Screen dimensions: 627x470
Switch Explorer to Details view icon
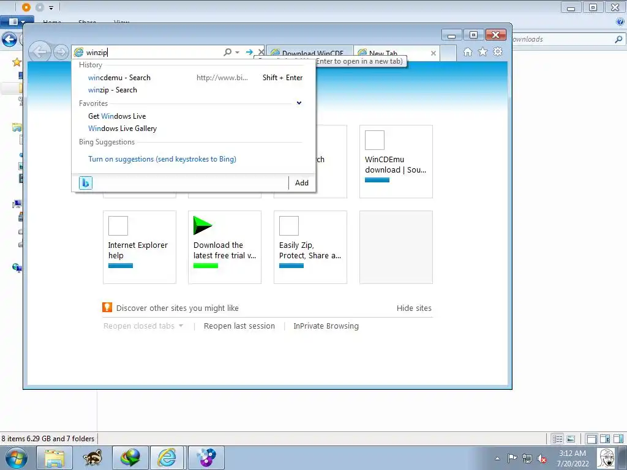pyautogui.click(x=557, y=439)
